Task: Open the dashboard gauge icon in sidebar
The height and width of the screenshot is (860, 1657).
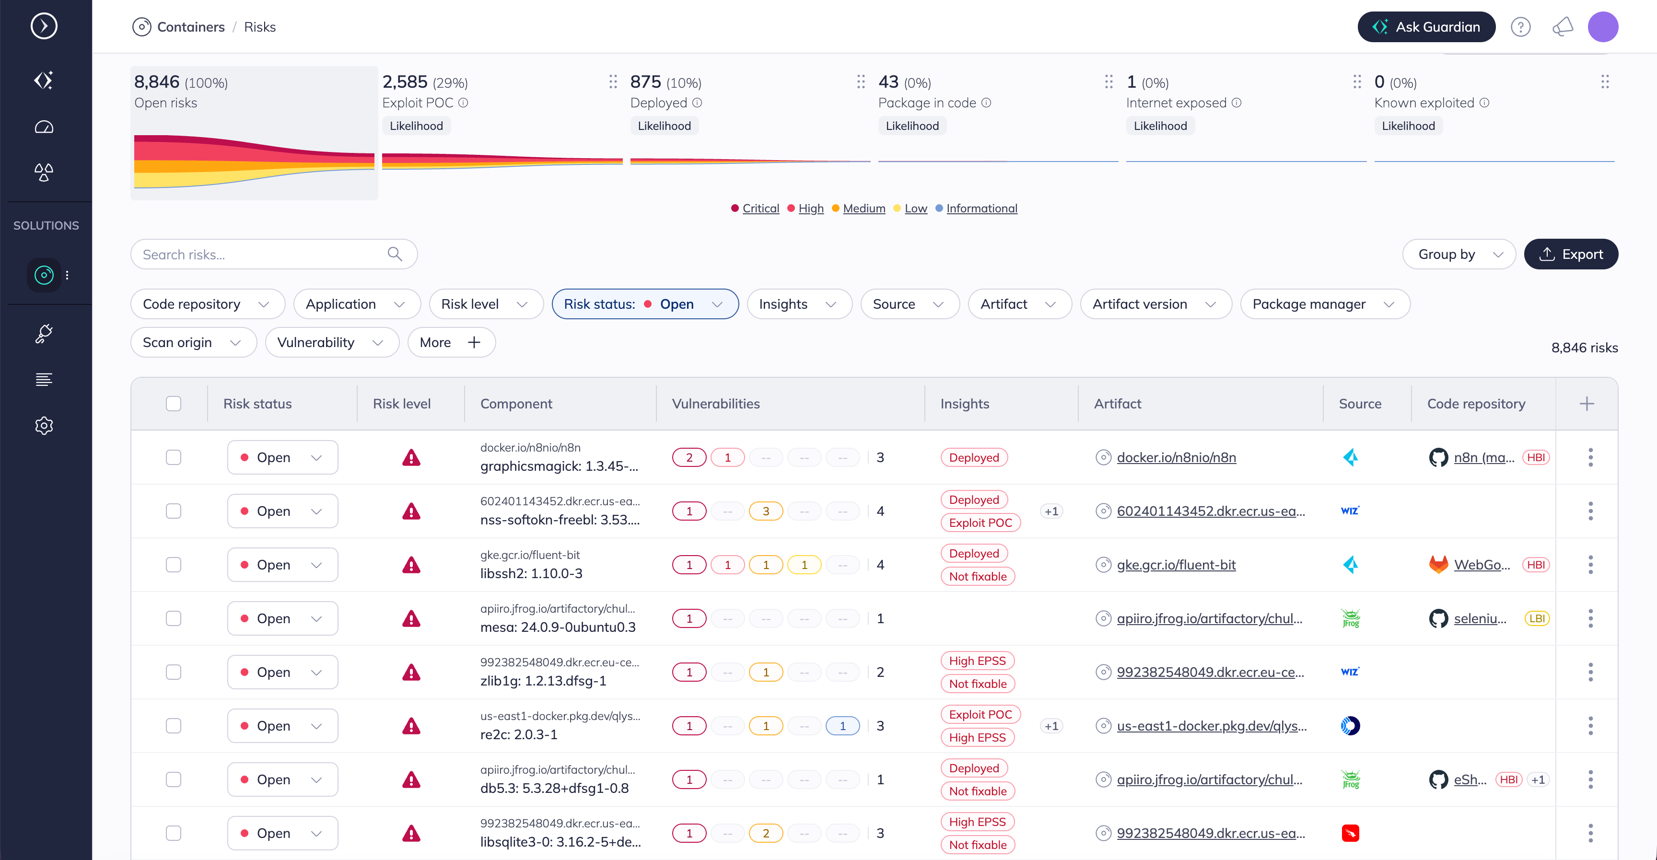Action: (44, 127)
